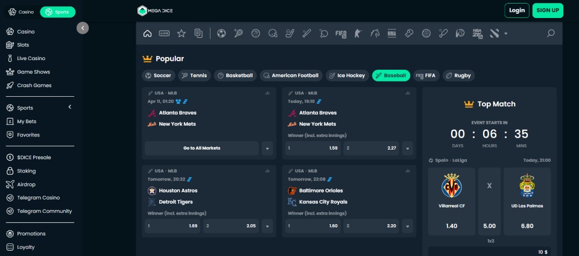This screenshot has height=256, width=579.
Task: Select the ice hockey icon in toolbar
Action: [x=289, y=34]
